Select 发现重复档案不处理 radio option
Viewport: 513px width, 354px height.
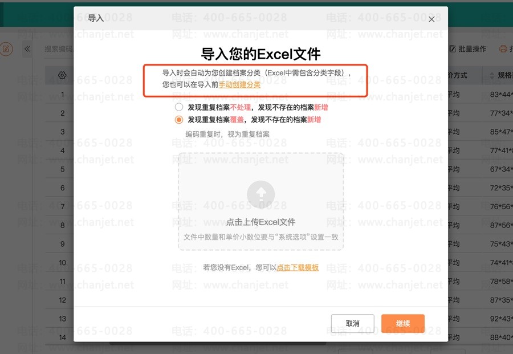pyautogui.click(x=178, y=107)
